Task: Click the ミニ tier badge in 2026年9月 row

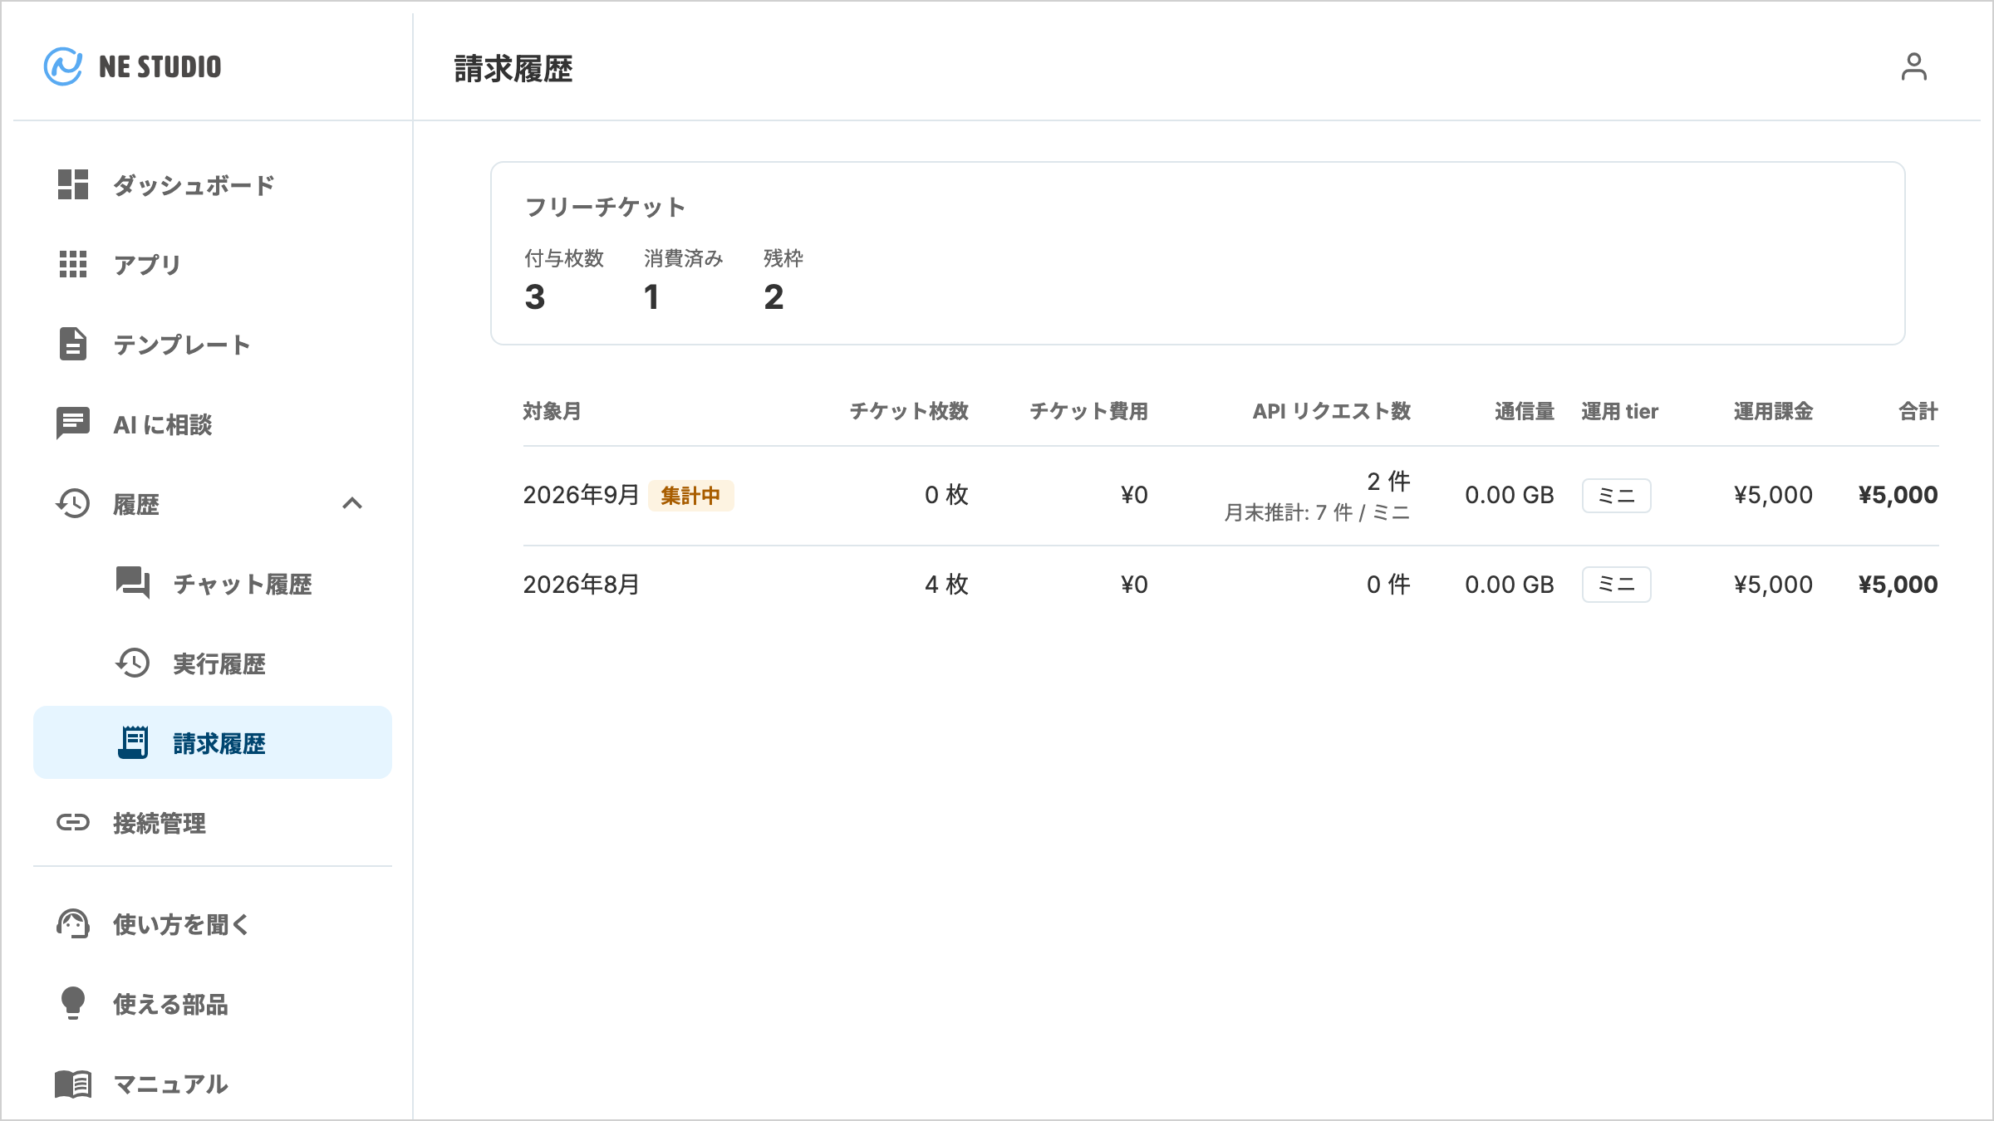Action: click(1617, 496)
